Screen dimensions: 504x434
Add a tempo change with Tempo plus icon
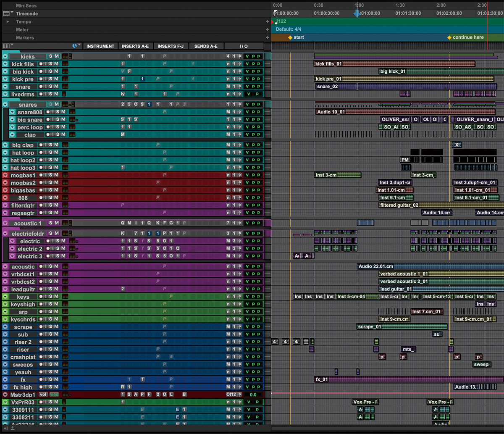[267, 21]
